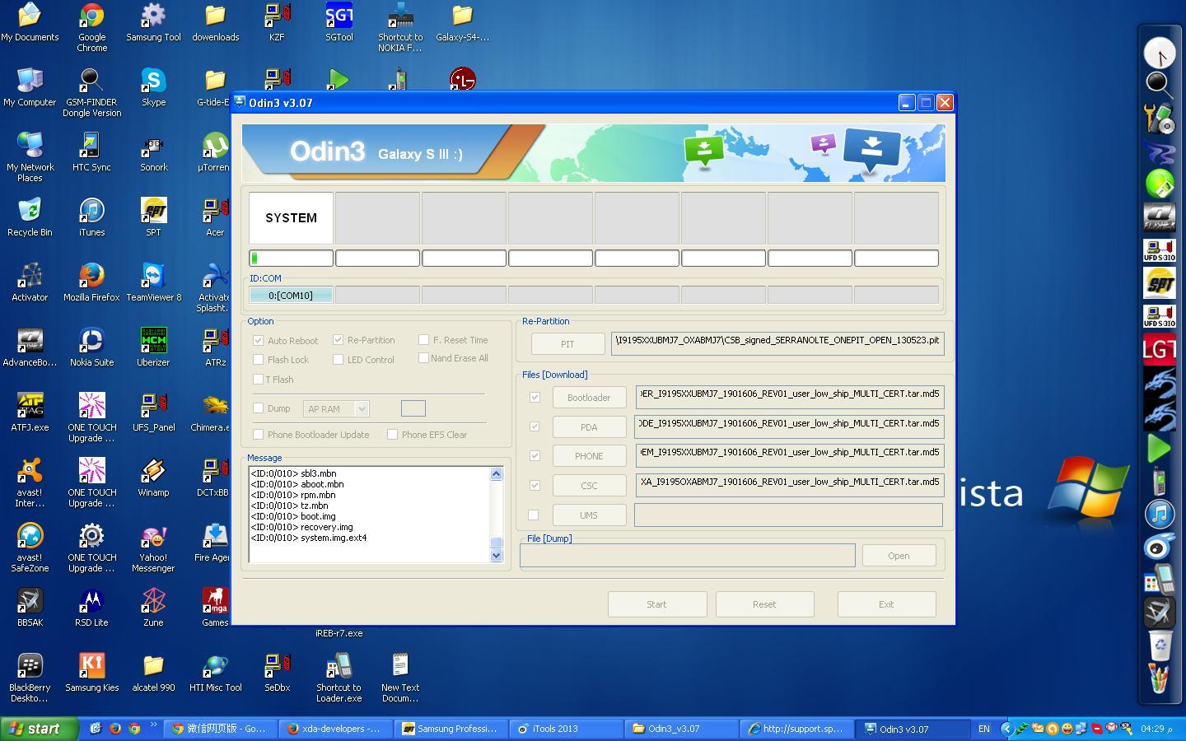Enable Nand Erase All checkbox

coord(423,357)
